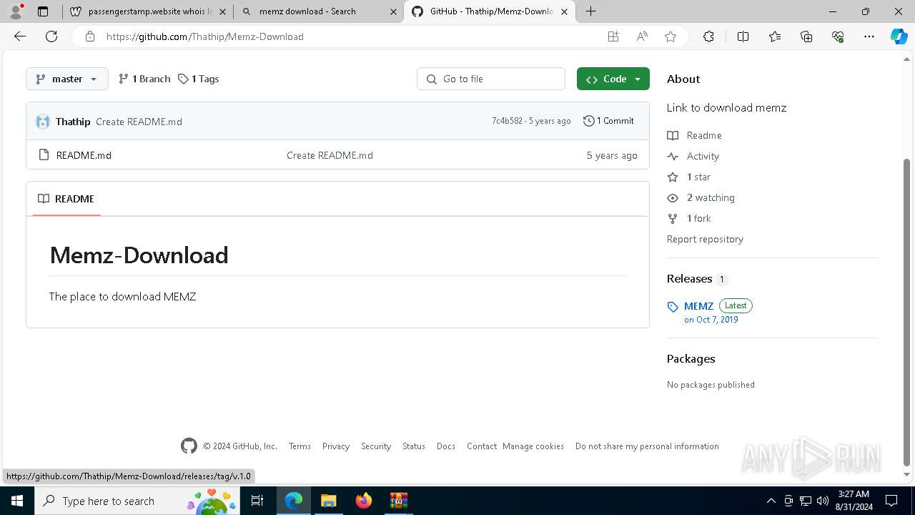Add page to favorites with star icon
This screenshot has height=515, width=915.
671,36
